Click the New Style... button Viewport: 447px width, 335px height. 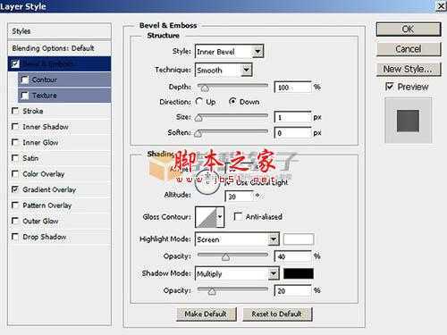coord(409,69)
